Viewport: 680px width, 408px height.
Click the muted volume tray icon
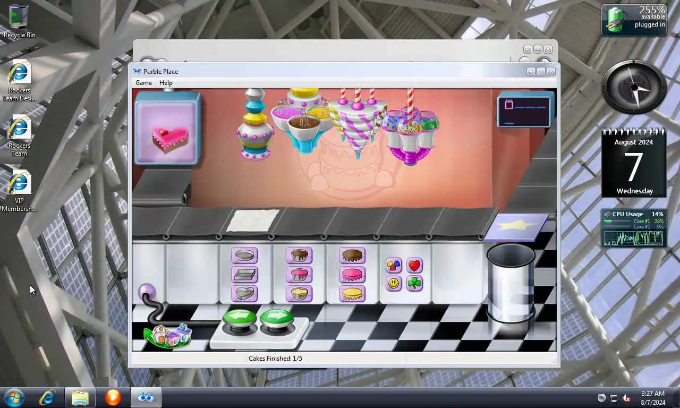(626, 398)
